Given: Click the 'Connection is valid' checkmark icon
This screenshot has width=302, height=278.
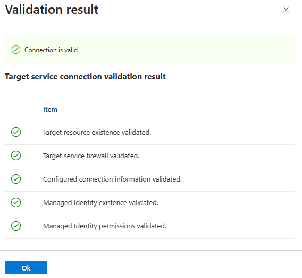Looking at the screenshot, I should pos(16,50).
